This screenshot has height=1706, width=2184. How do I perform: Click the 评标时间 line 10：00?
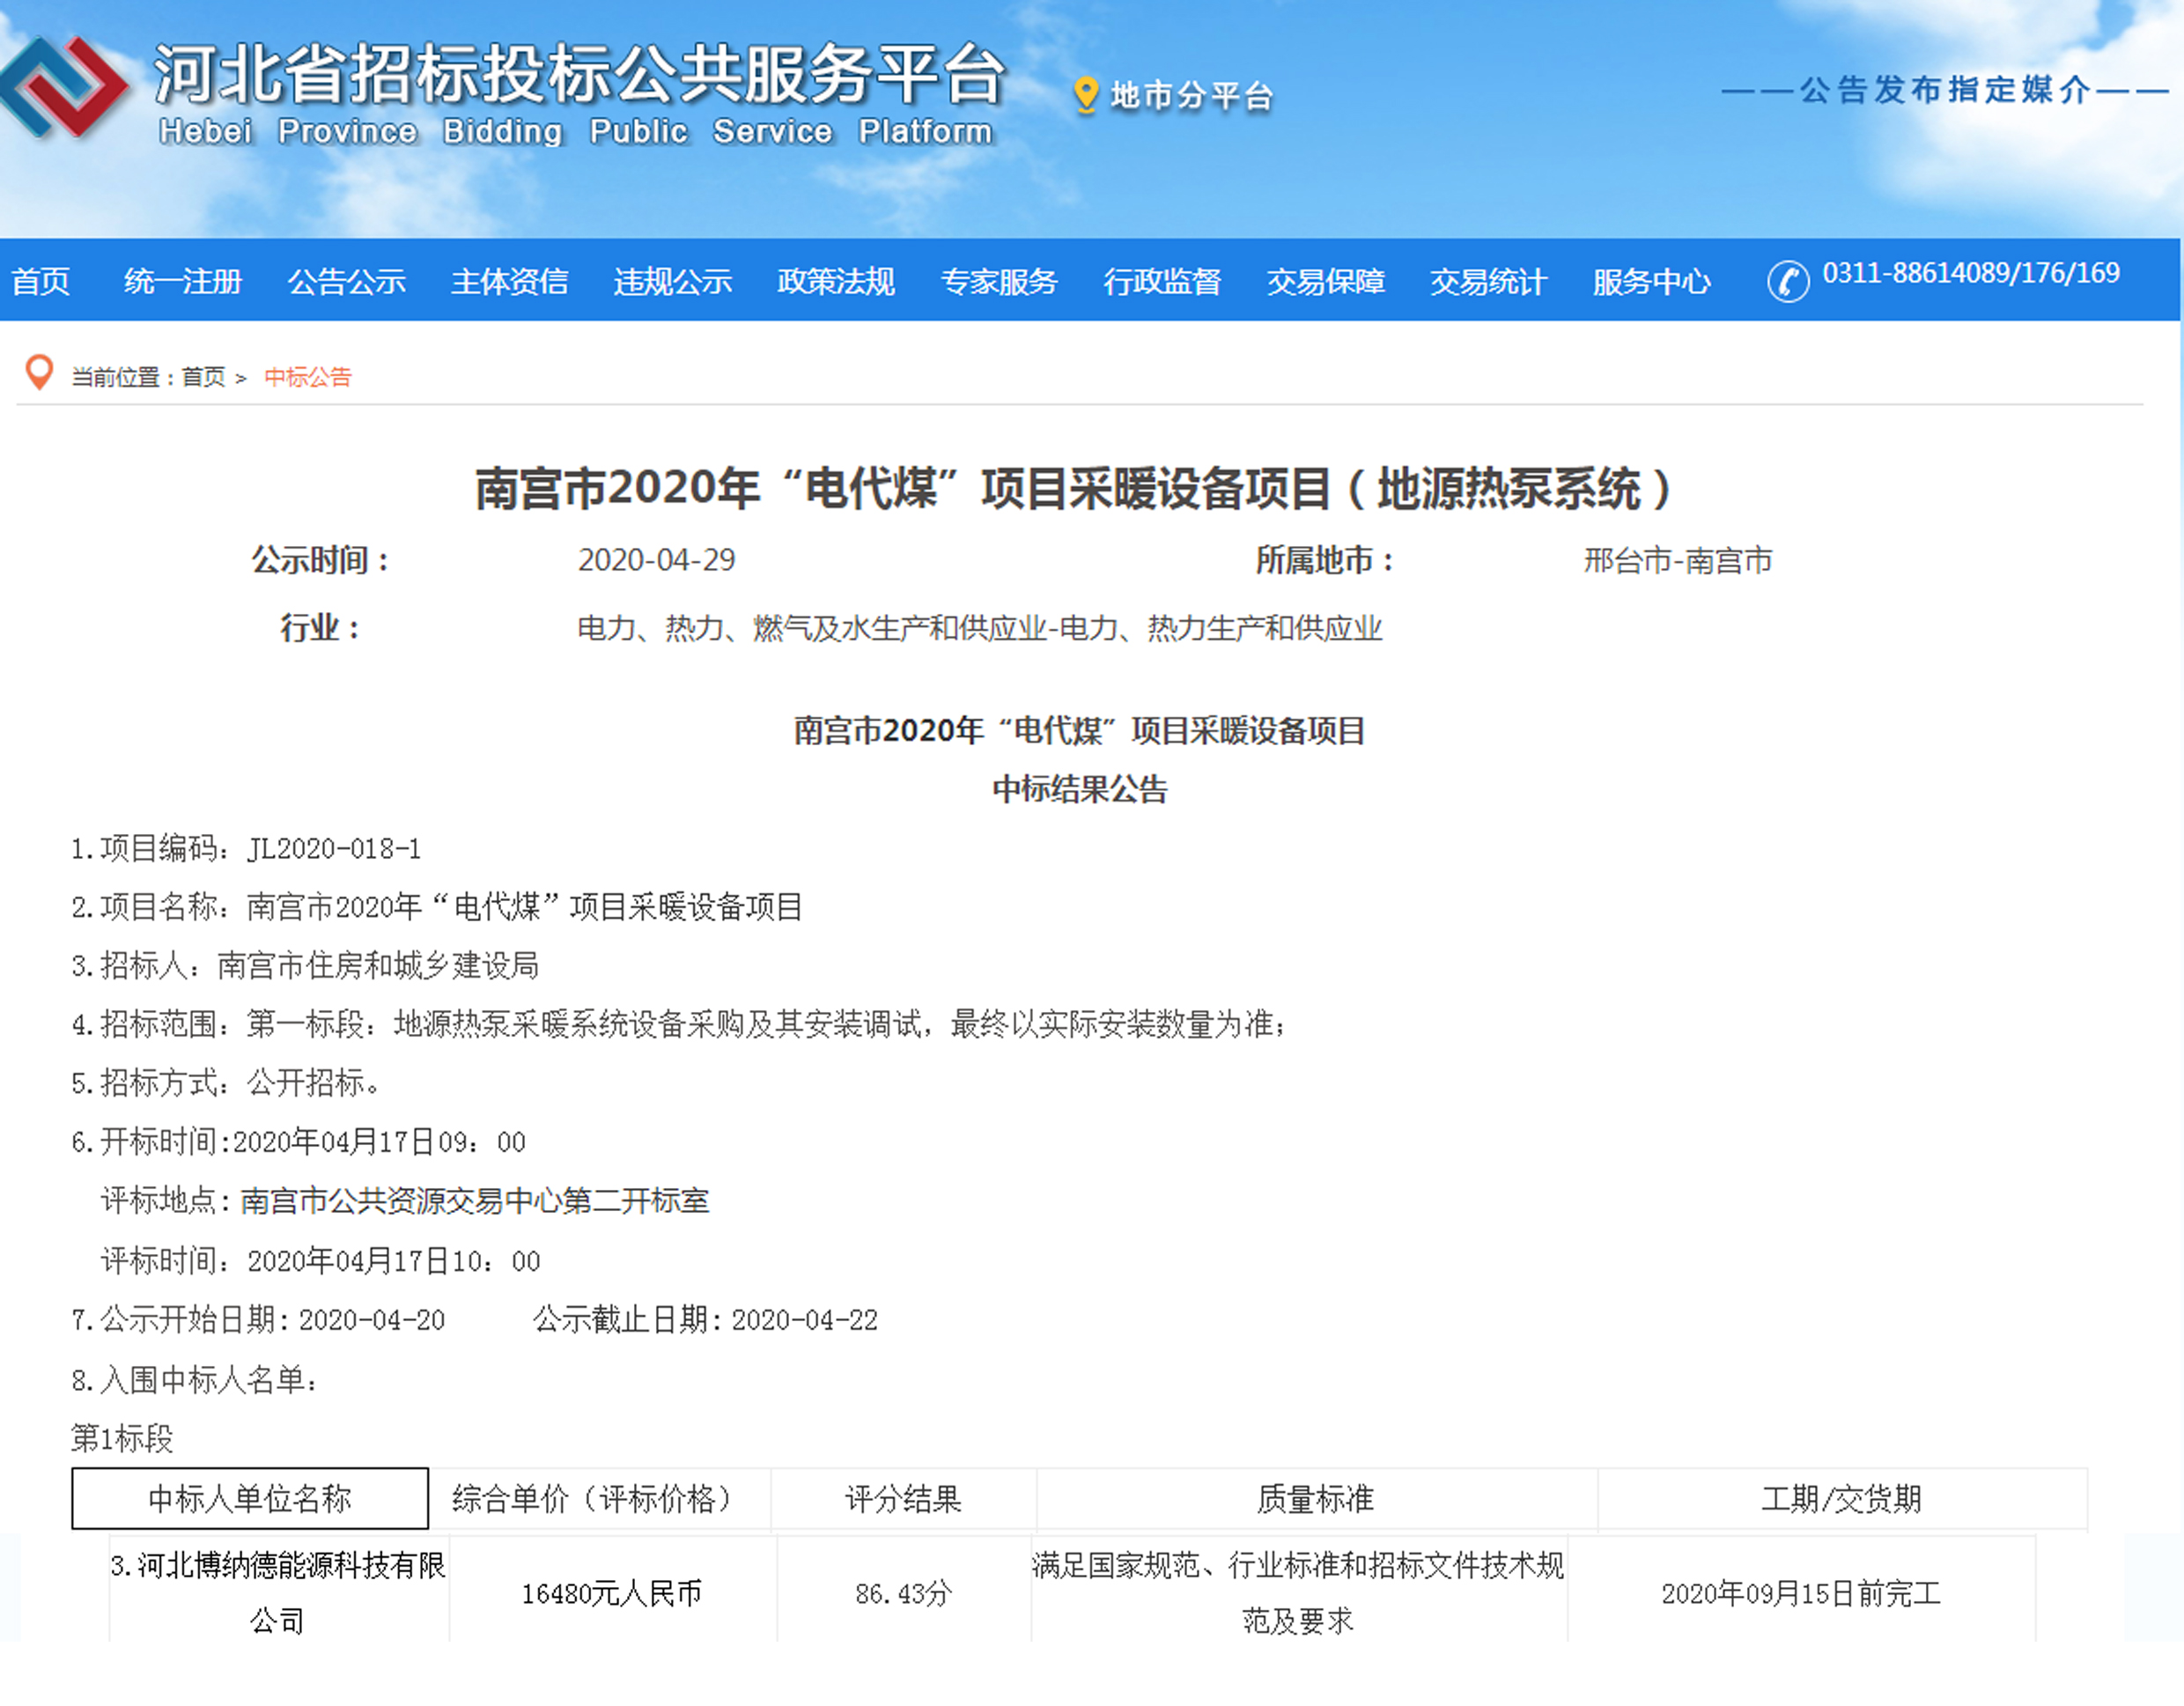(x=320, y=1261)
